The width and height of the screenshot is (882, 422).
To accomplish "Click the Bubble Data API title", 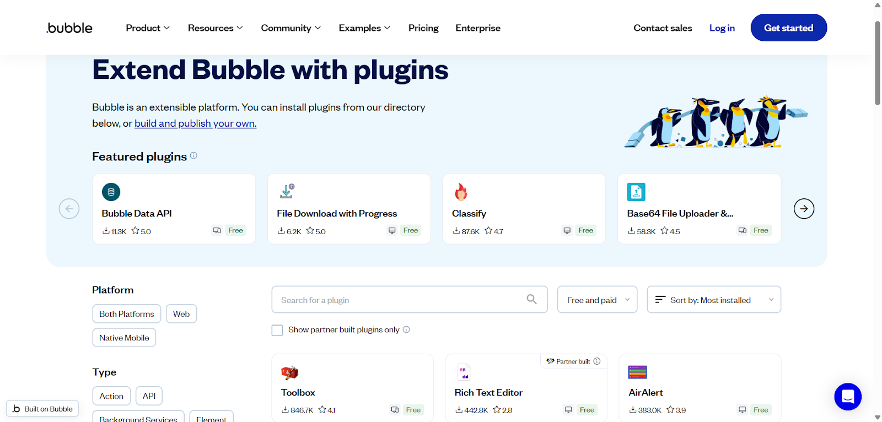I will 137,213.
